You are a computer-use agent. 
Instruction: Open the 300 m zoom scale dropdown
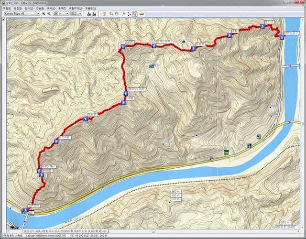pyautogui.click(x=61, y=14)
